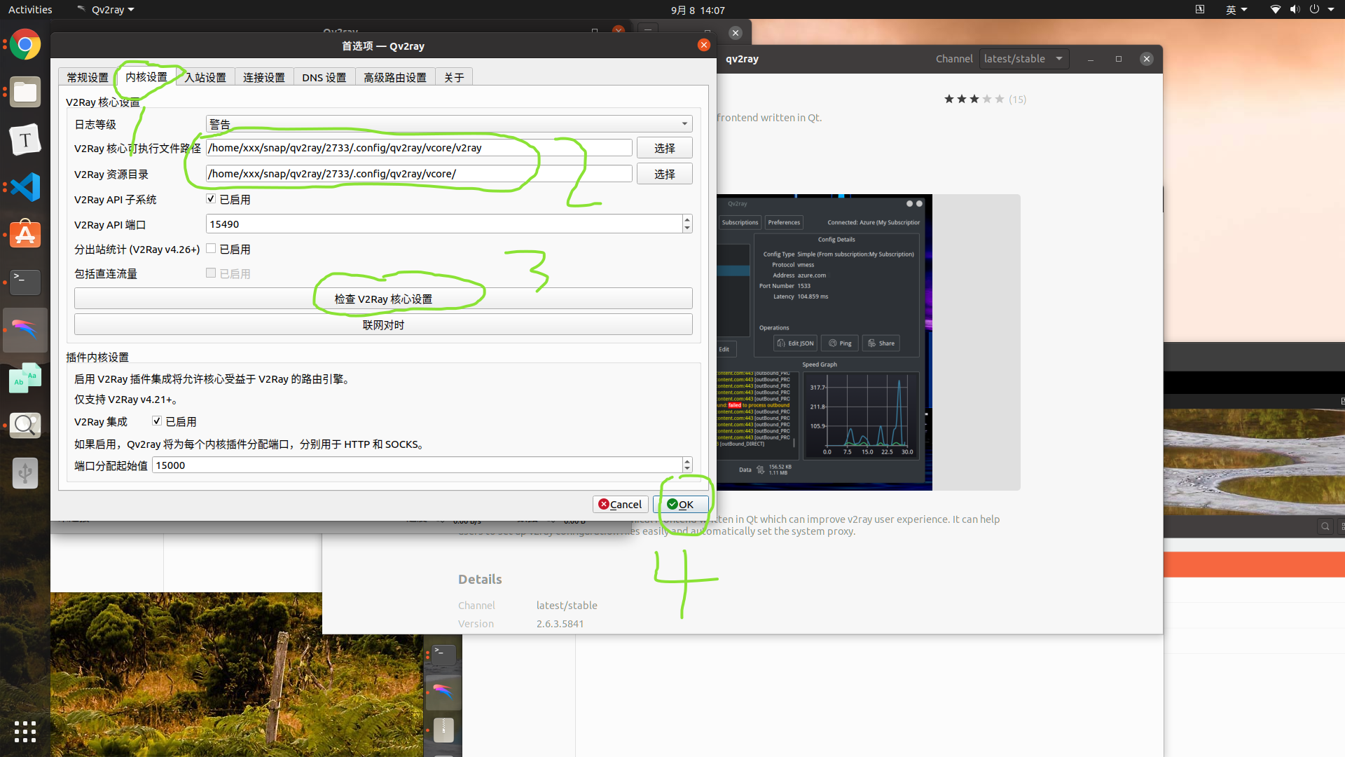Launch Visual Studio Code from dock

click(25, 187)
